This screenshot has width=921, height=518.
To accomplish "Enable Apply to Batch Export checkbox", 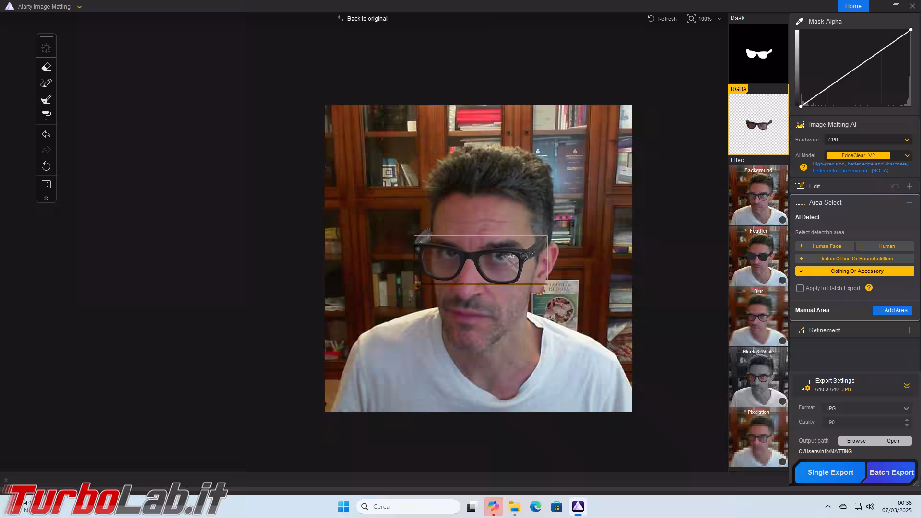I will coord(800,288).
